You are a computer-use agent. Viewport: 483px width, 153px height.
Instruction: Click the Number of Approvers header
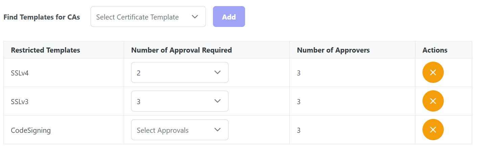(x=333, y=50)
